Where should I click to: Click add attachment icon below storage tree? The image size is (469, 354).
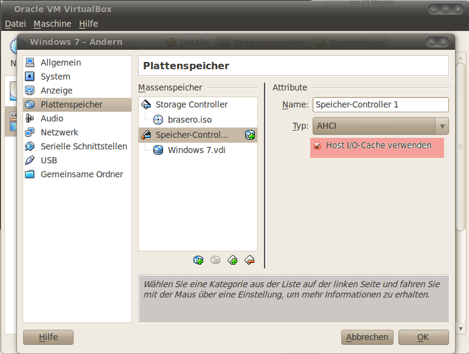(198, 260)
